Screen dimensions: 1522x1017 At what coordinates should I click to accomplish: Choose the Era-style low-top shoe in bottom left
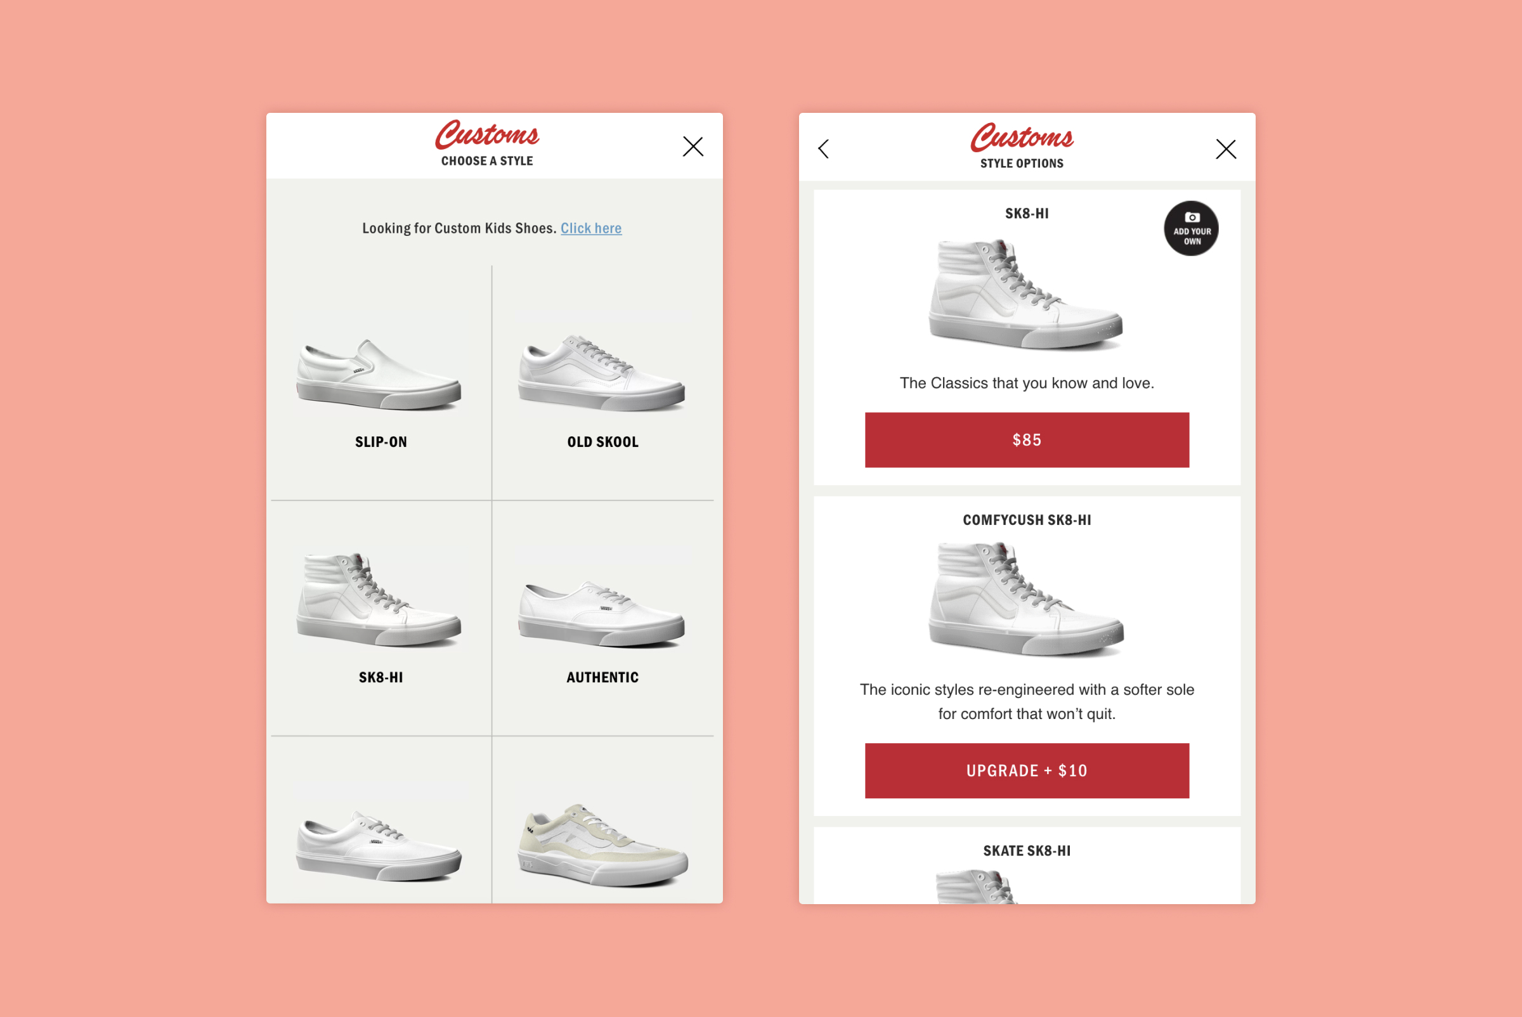tap(379, 845)
